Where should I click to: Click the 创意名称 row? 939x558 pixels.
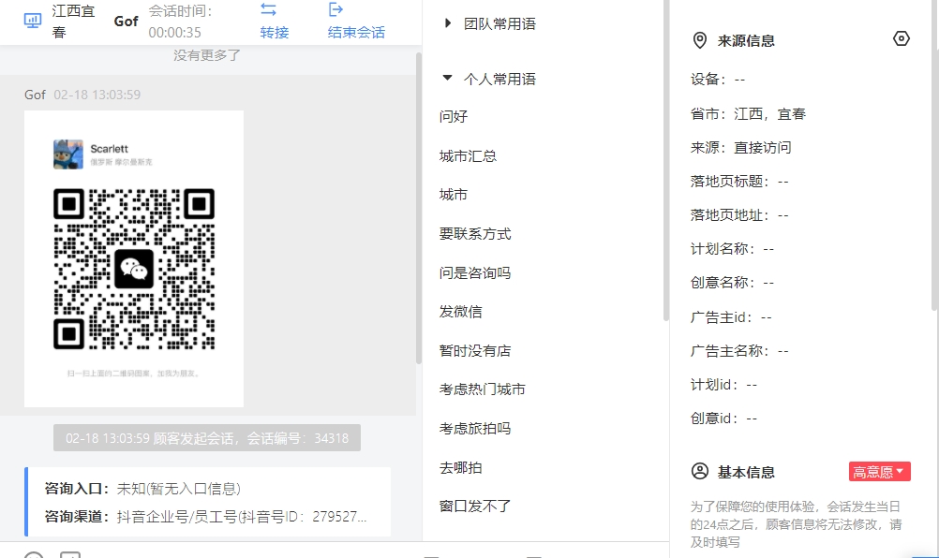pos(733,282)
